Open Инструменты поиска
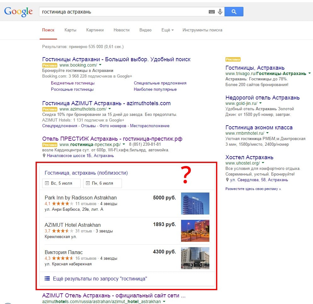This screenshot has height=304, width=313. point(202,30)
